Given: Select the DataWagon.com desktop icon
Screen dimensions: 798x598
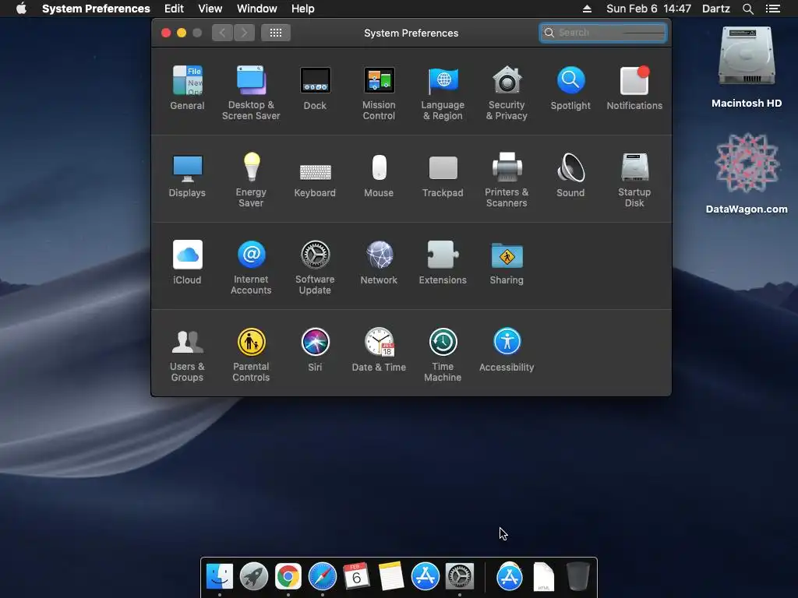Looking at the screenshot, I should (747, 173).
